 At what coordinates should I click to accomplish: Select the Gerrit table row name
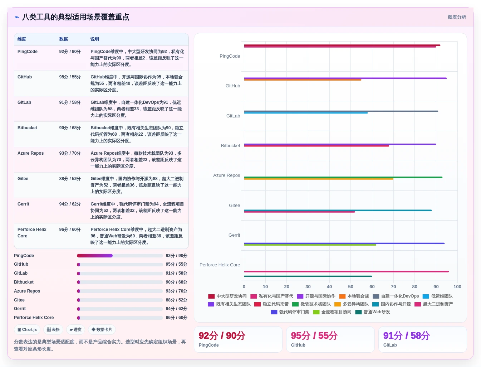[23, 204]
